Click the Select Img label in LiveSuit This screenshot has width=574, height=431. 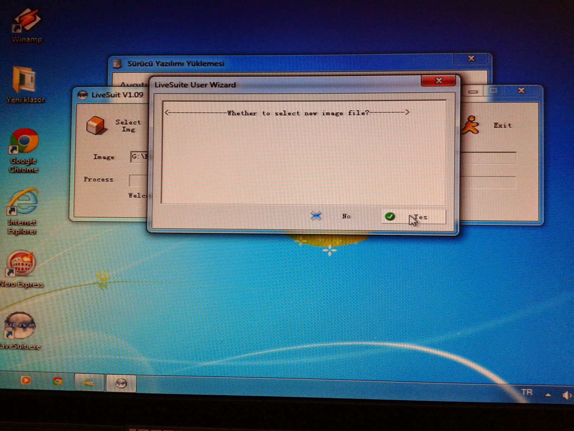[128, 126]
